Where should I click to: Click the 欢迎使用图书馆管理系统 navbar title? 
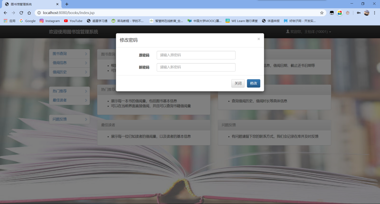[x=73, y=32]
